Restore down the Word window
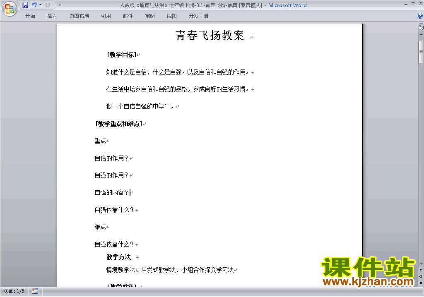 coord(413,3)
